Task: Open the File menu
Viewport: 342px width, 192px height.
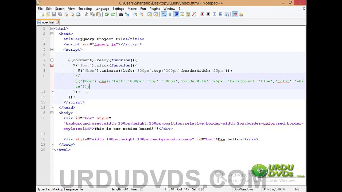Action: [x=40, y=9]
